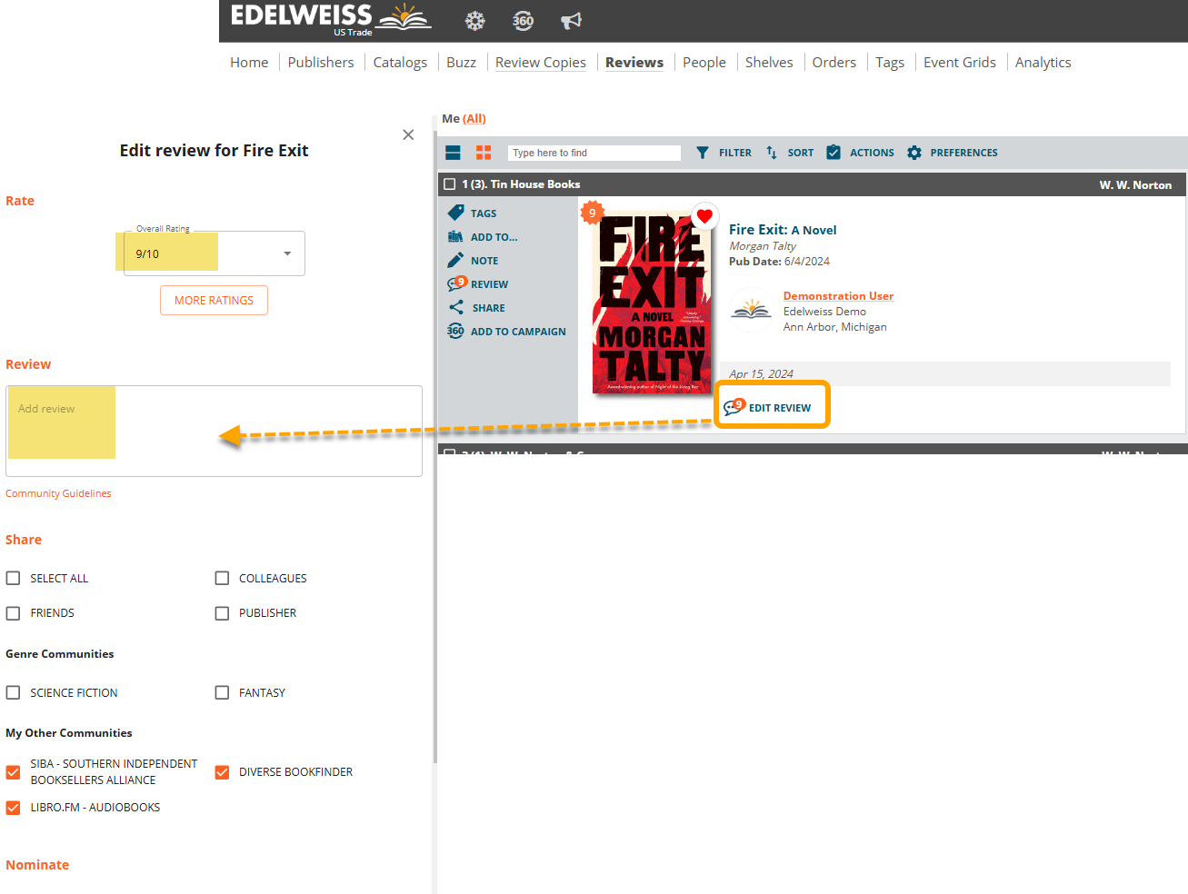The height and width of the screenshot is (894, 1188).
Task: Open the Filter menu
Action: click(734, 153)
